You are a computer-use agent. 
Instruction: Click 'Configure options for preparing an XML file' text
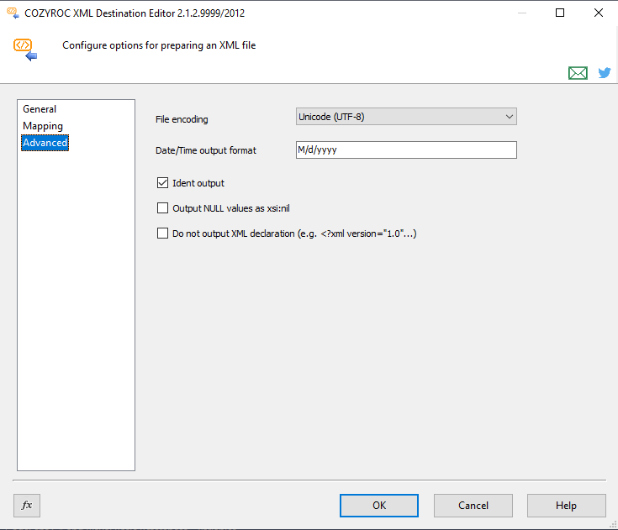pos(159,45)
